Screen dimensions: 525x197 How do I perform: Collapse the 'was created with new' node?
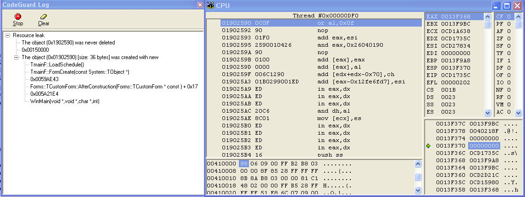(x=17, y=57)
